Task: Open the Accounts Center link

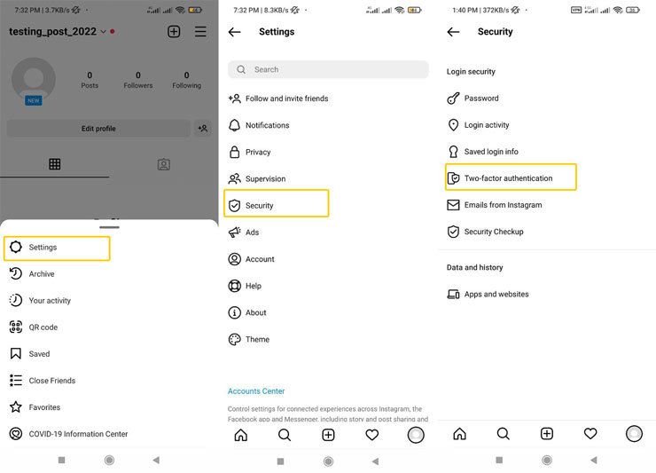Action: [256, 391]
